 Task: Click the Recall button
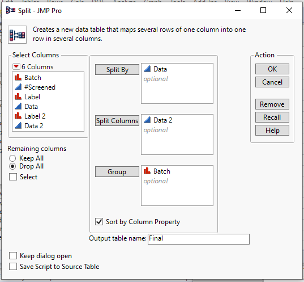(x=272, y=117)
